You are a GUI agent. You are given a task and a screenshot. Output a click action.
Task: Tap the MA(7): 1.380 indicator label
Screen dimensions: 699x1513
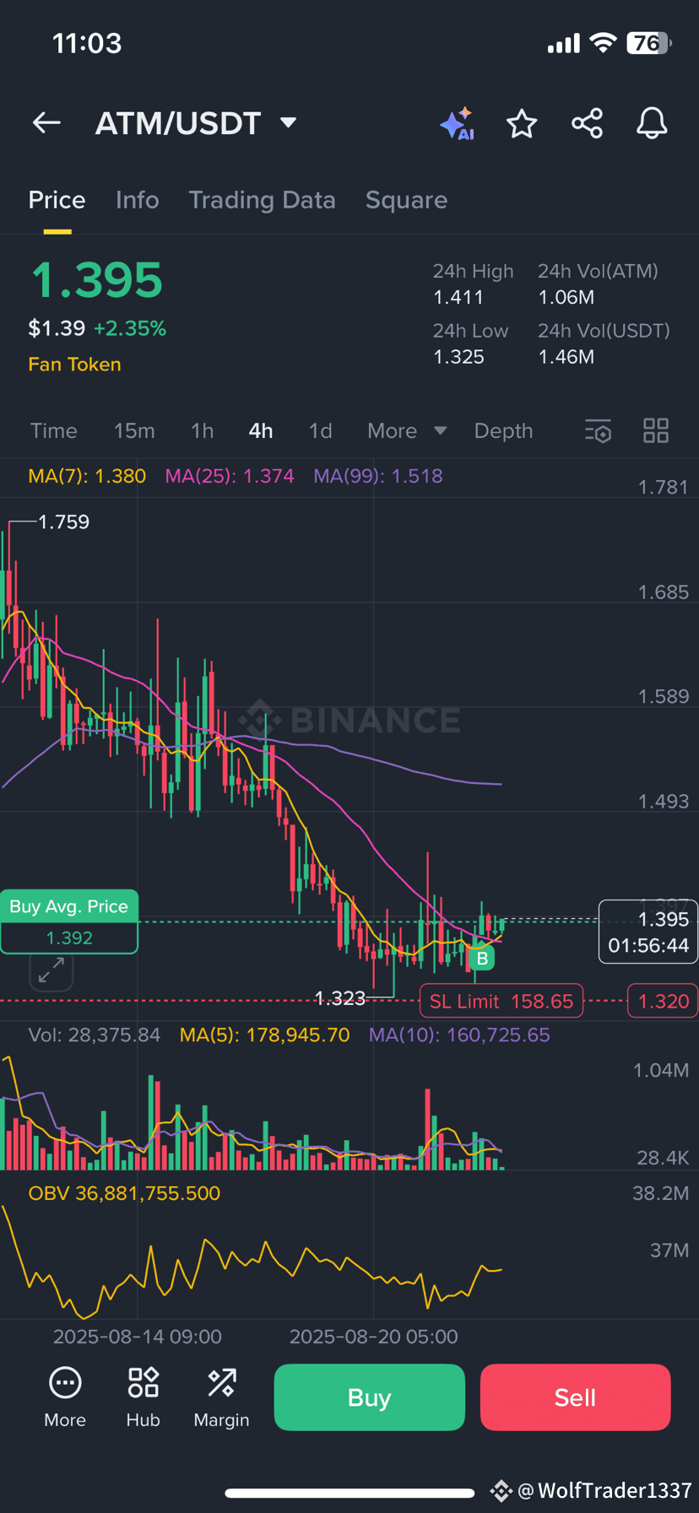click(x=87, y=476)
